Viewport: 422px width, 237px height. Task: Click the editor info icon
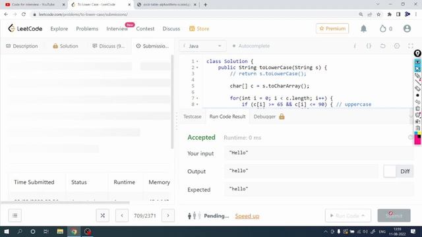[355, 46]
